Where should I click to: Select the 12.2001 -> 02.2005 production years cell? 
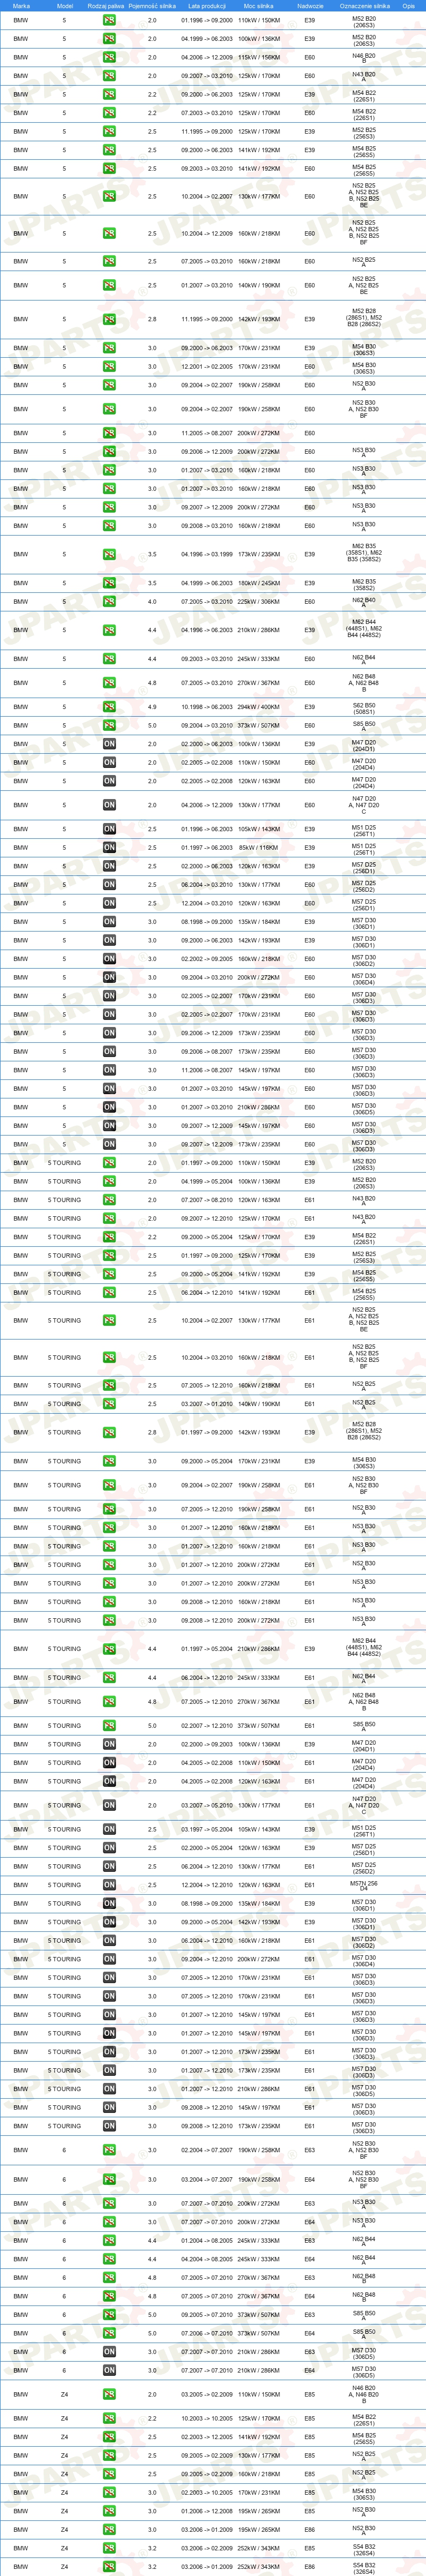coord(206,367)
